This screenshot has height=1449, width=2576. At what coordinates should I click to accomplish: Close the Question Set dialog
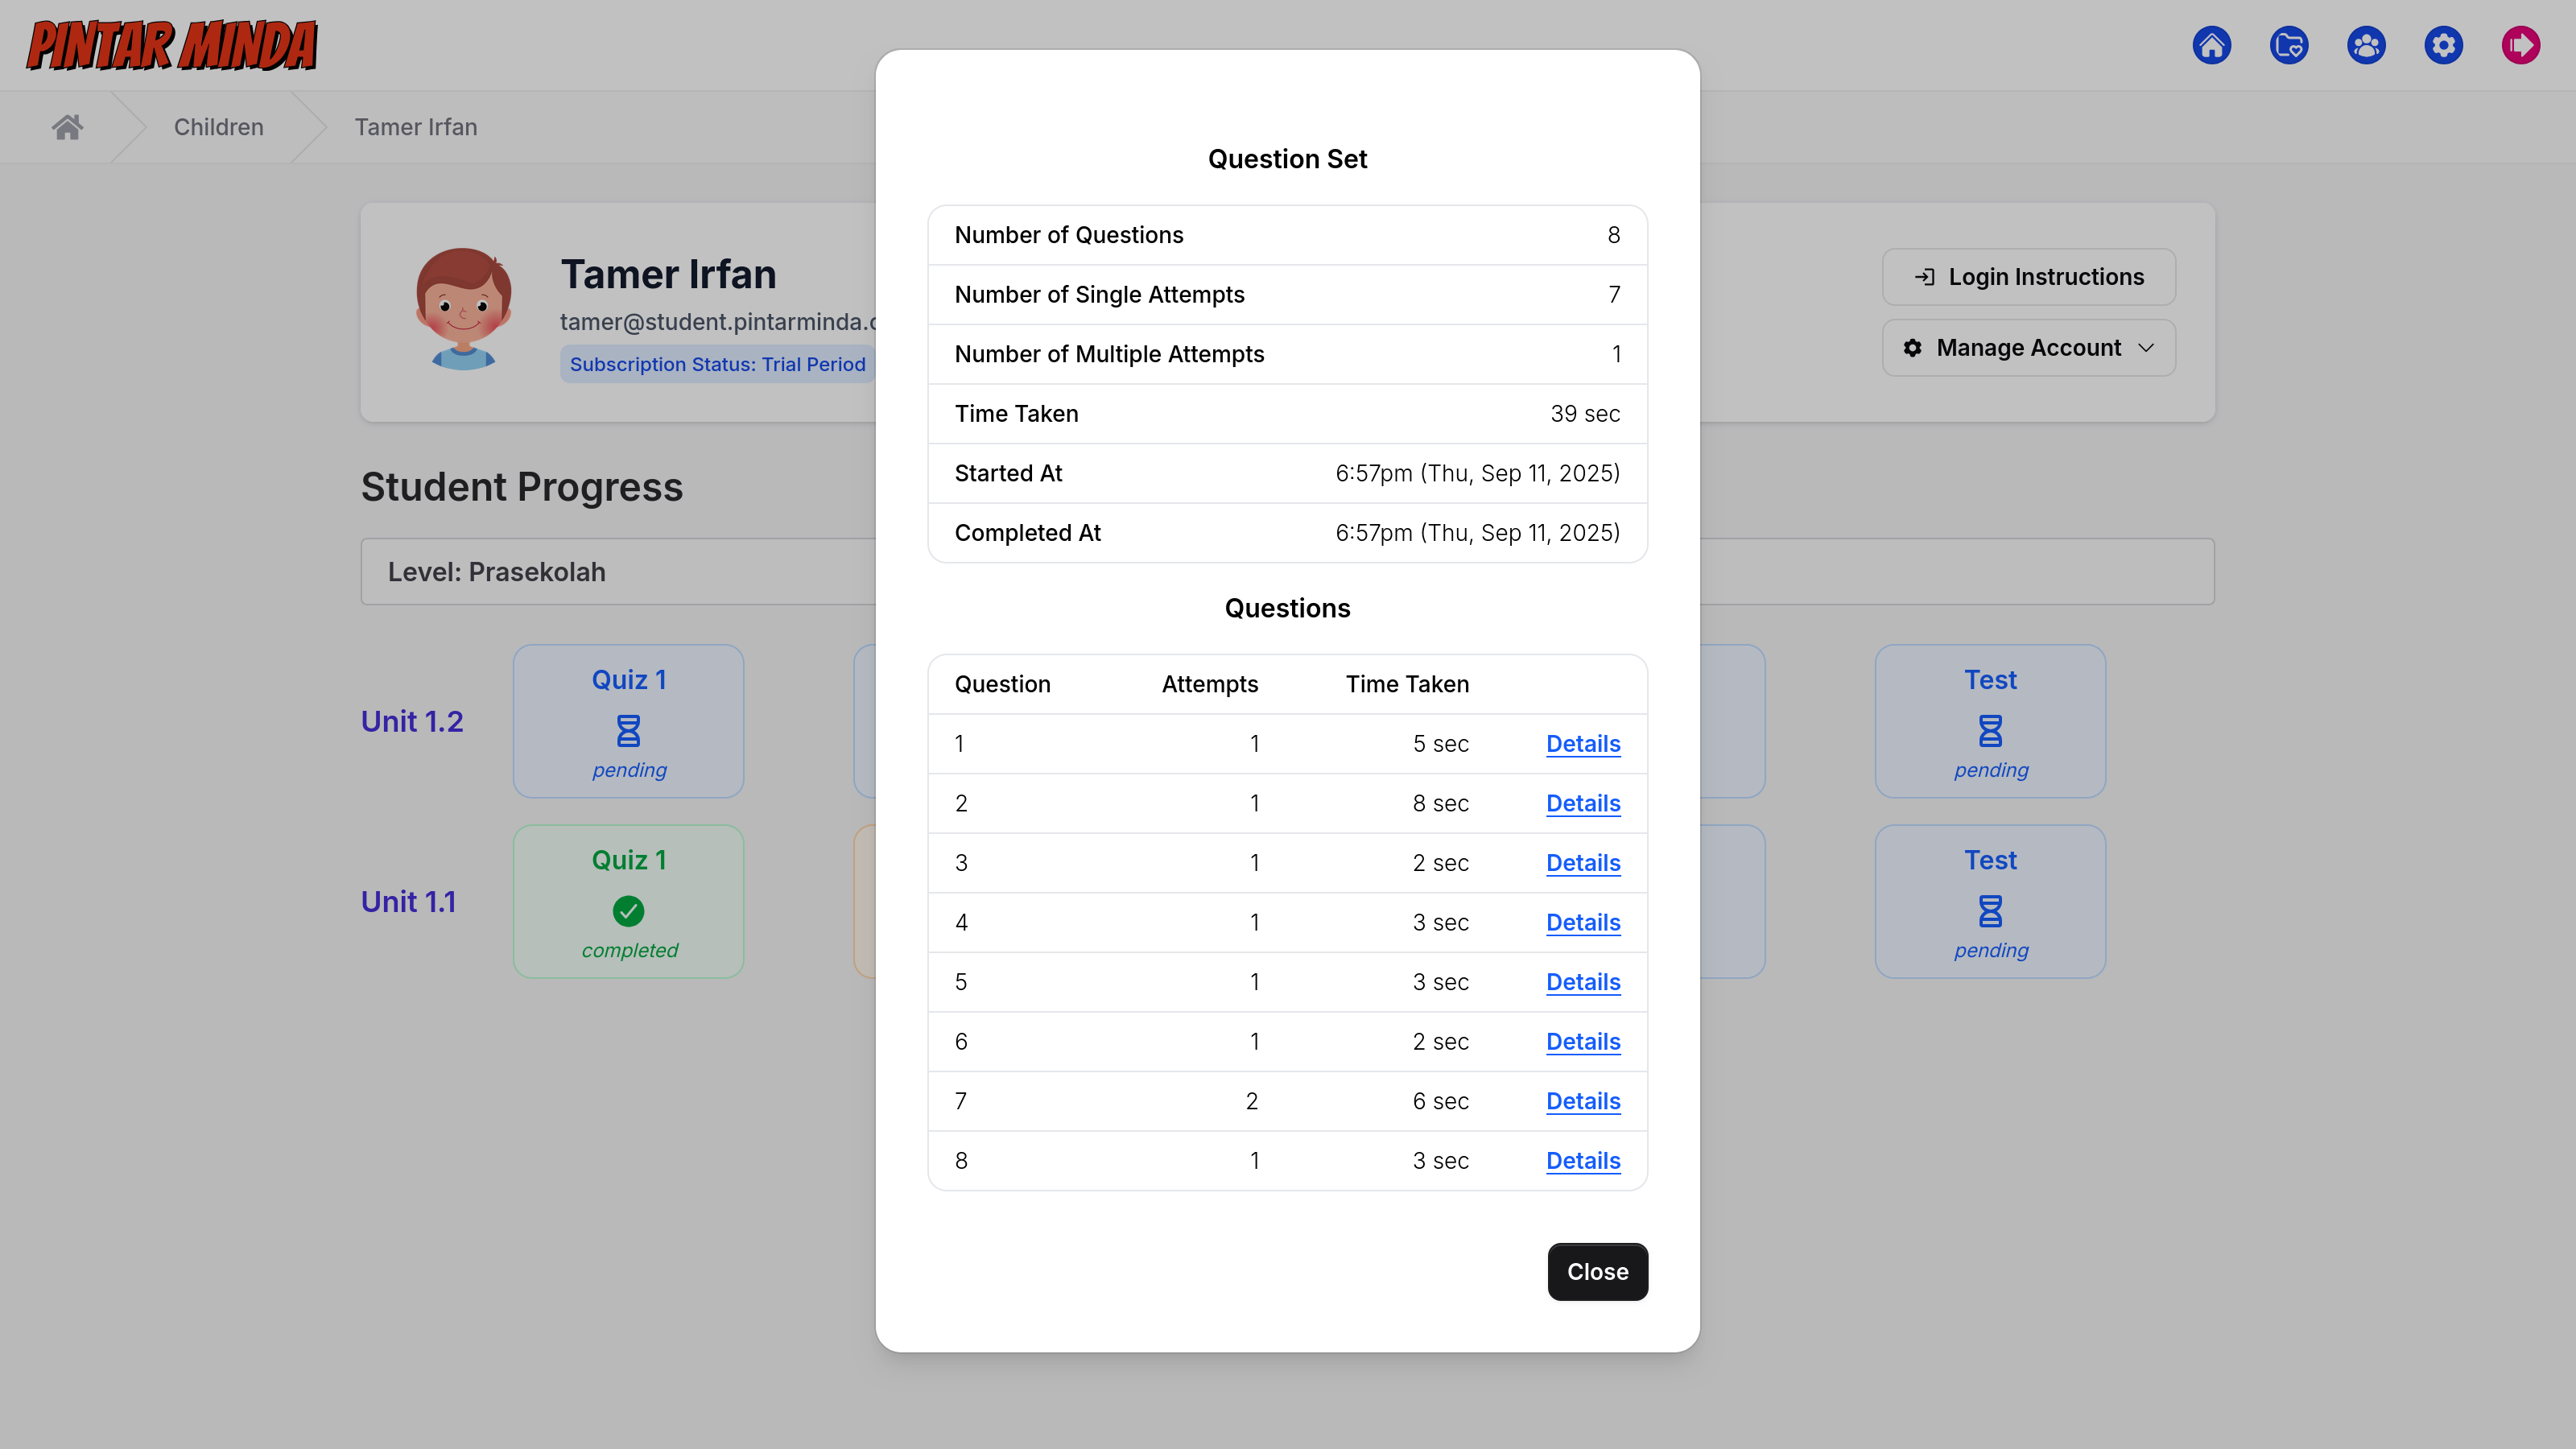1597,1272
